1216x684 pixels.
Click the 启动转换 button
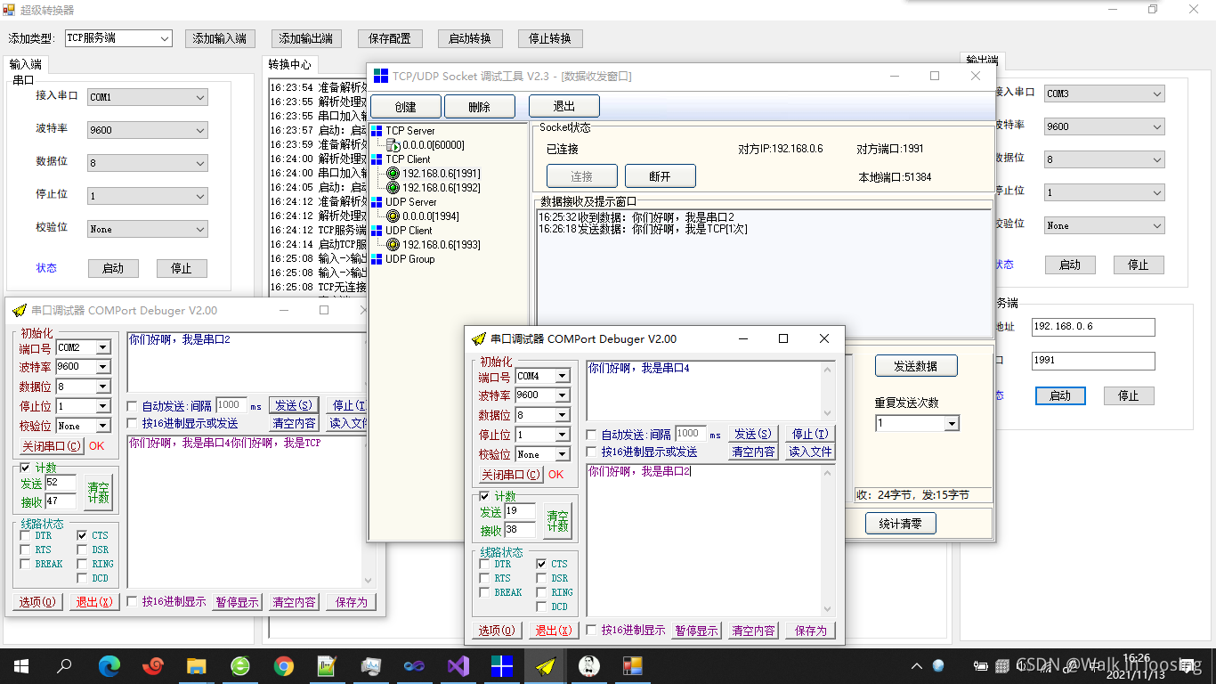(470, 38)
